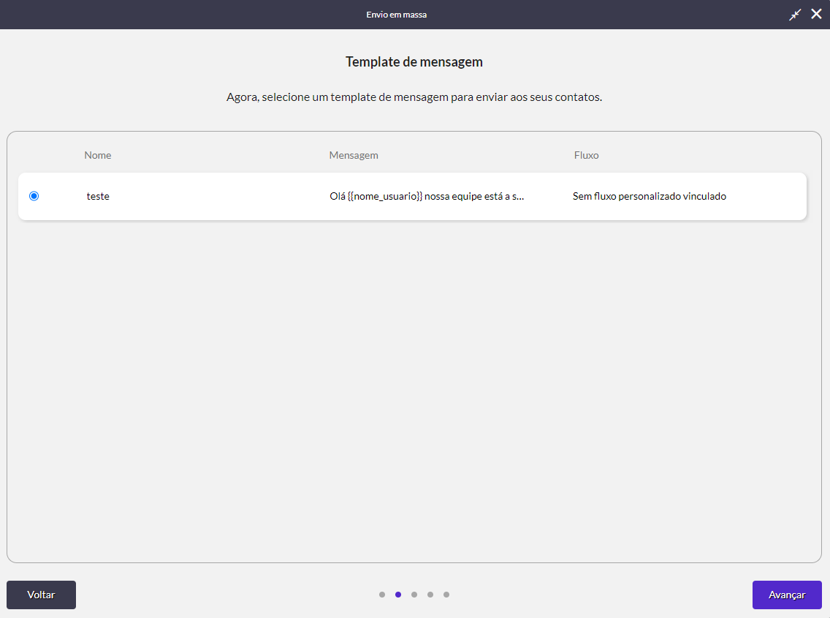The height and width of the screenshot is (618, 830).
Task: Click the Nome column header
Action: [98, 155]
